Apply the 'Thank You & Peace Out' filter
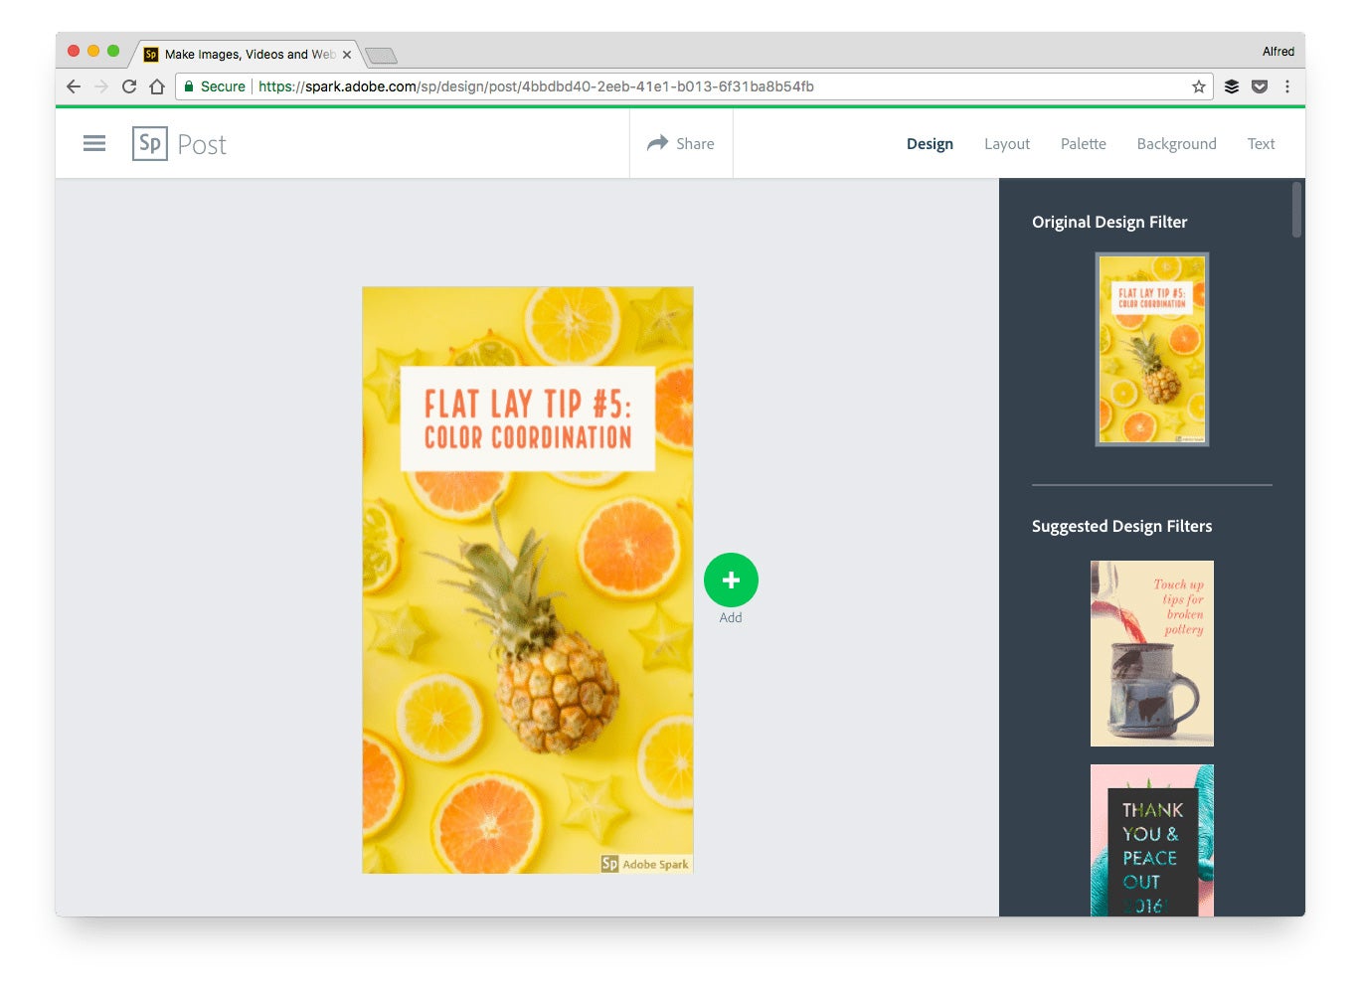 click(x=1152, y=841)
